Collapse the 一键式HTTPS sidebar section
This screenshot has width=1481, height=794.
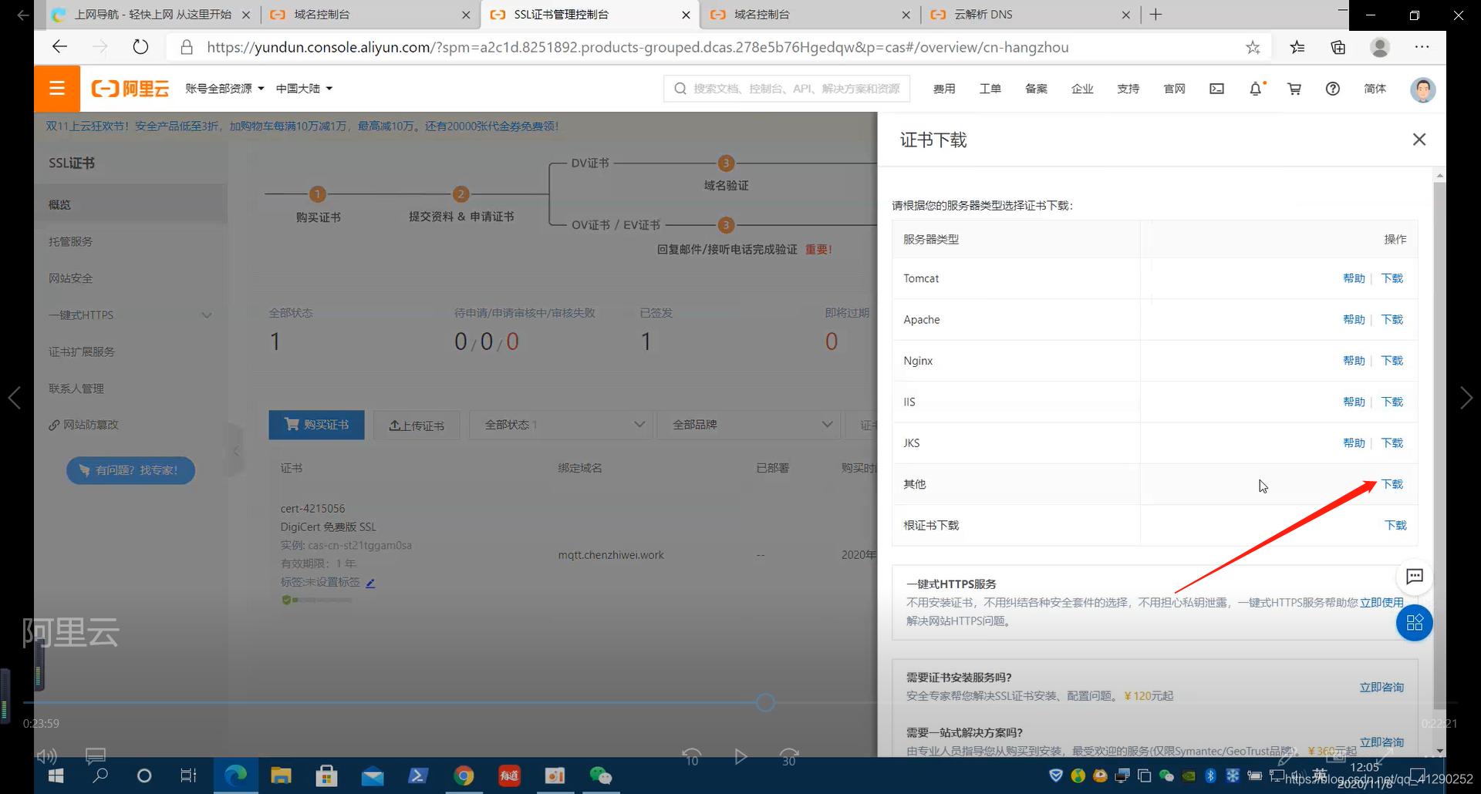(x=206, y=315)
